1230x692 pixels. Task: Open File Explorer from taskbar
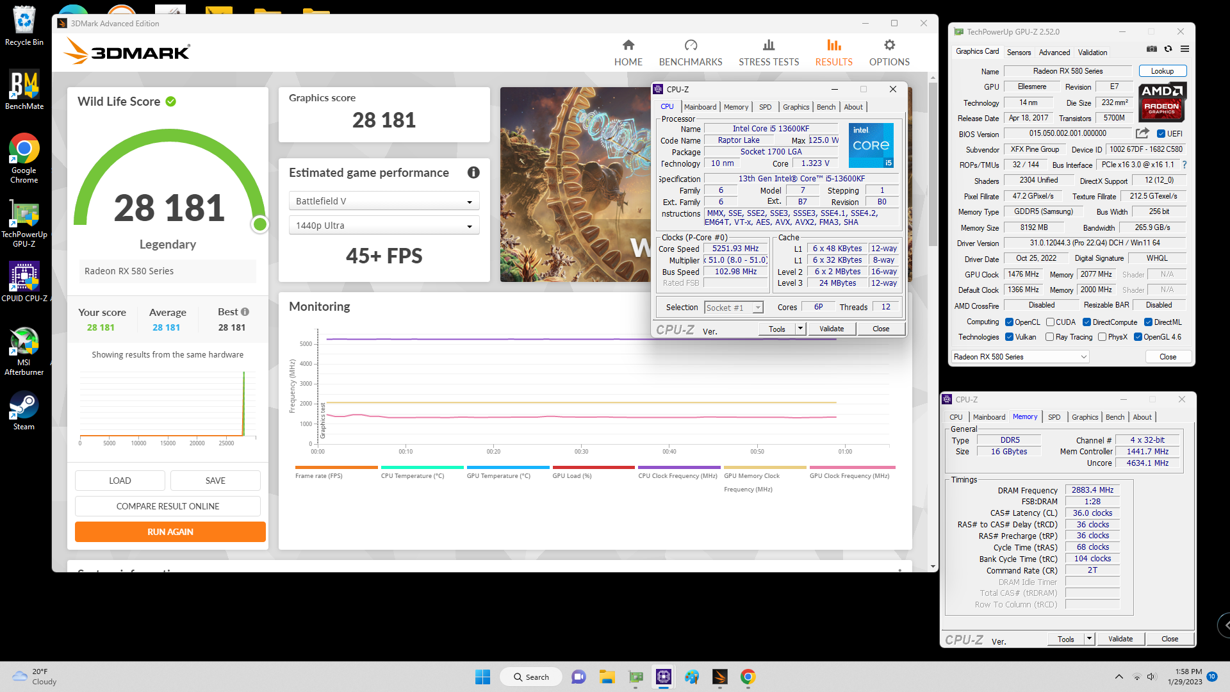pyautogui.click(x=607, y=677)
